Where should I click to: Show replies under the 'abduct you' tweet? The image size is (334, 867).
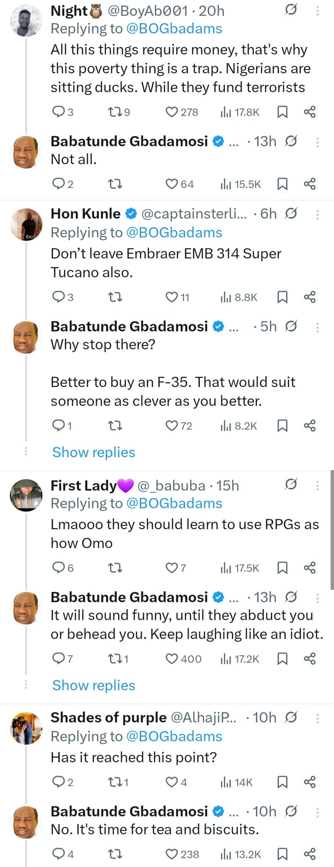click(x=94, y=685)
